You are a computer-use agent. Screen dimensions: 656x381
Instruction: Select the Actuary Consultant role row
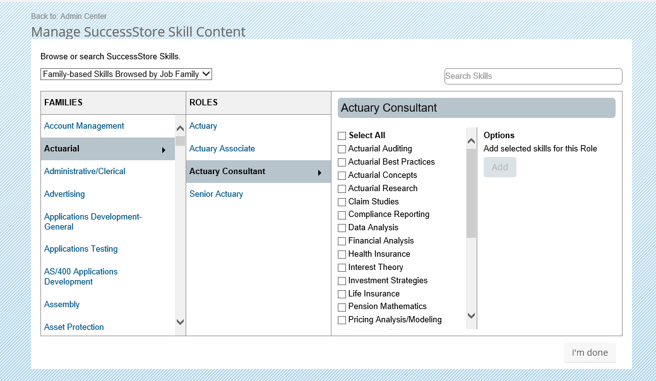point(259,172)
